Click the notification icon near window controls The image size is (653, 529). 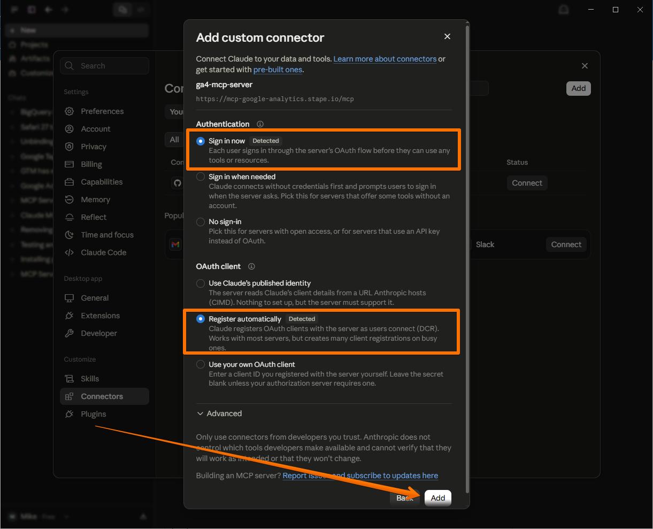[x=563, y=10]
